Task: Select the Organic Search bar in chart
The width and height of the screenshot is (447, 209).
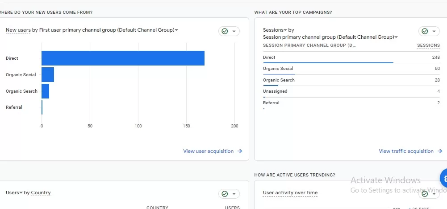Action: click(46, 91)
